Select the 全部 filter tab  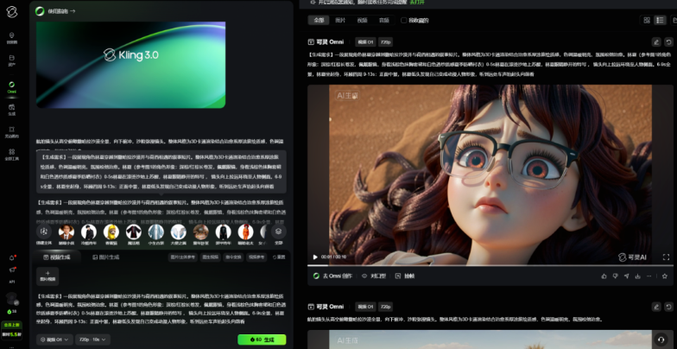319,21
